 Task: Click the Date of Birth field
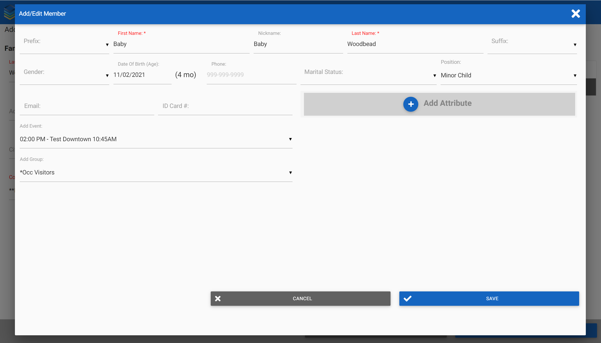(x=142, y=75)
